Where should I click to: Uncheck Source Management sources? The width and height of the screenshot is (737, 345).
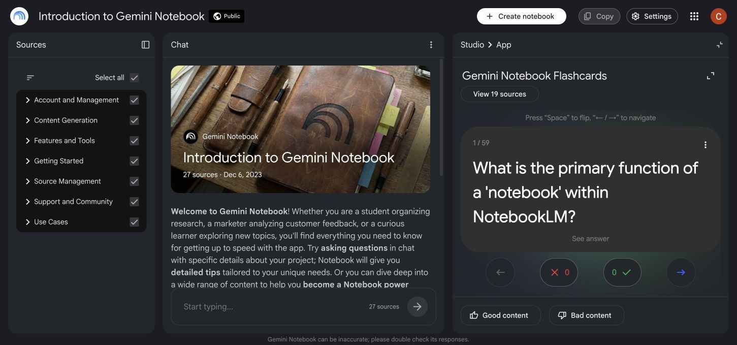pos(134,181)
